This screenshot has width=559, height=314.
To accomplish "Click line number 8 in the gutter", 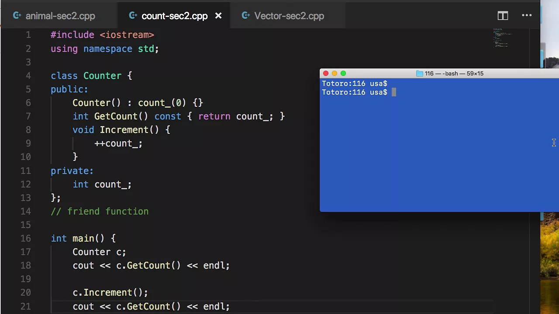I will (x=28, y=130).
